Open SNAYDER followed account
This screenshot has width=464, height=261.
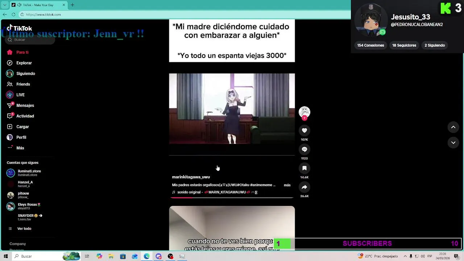(x=30, y=217)
